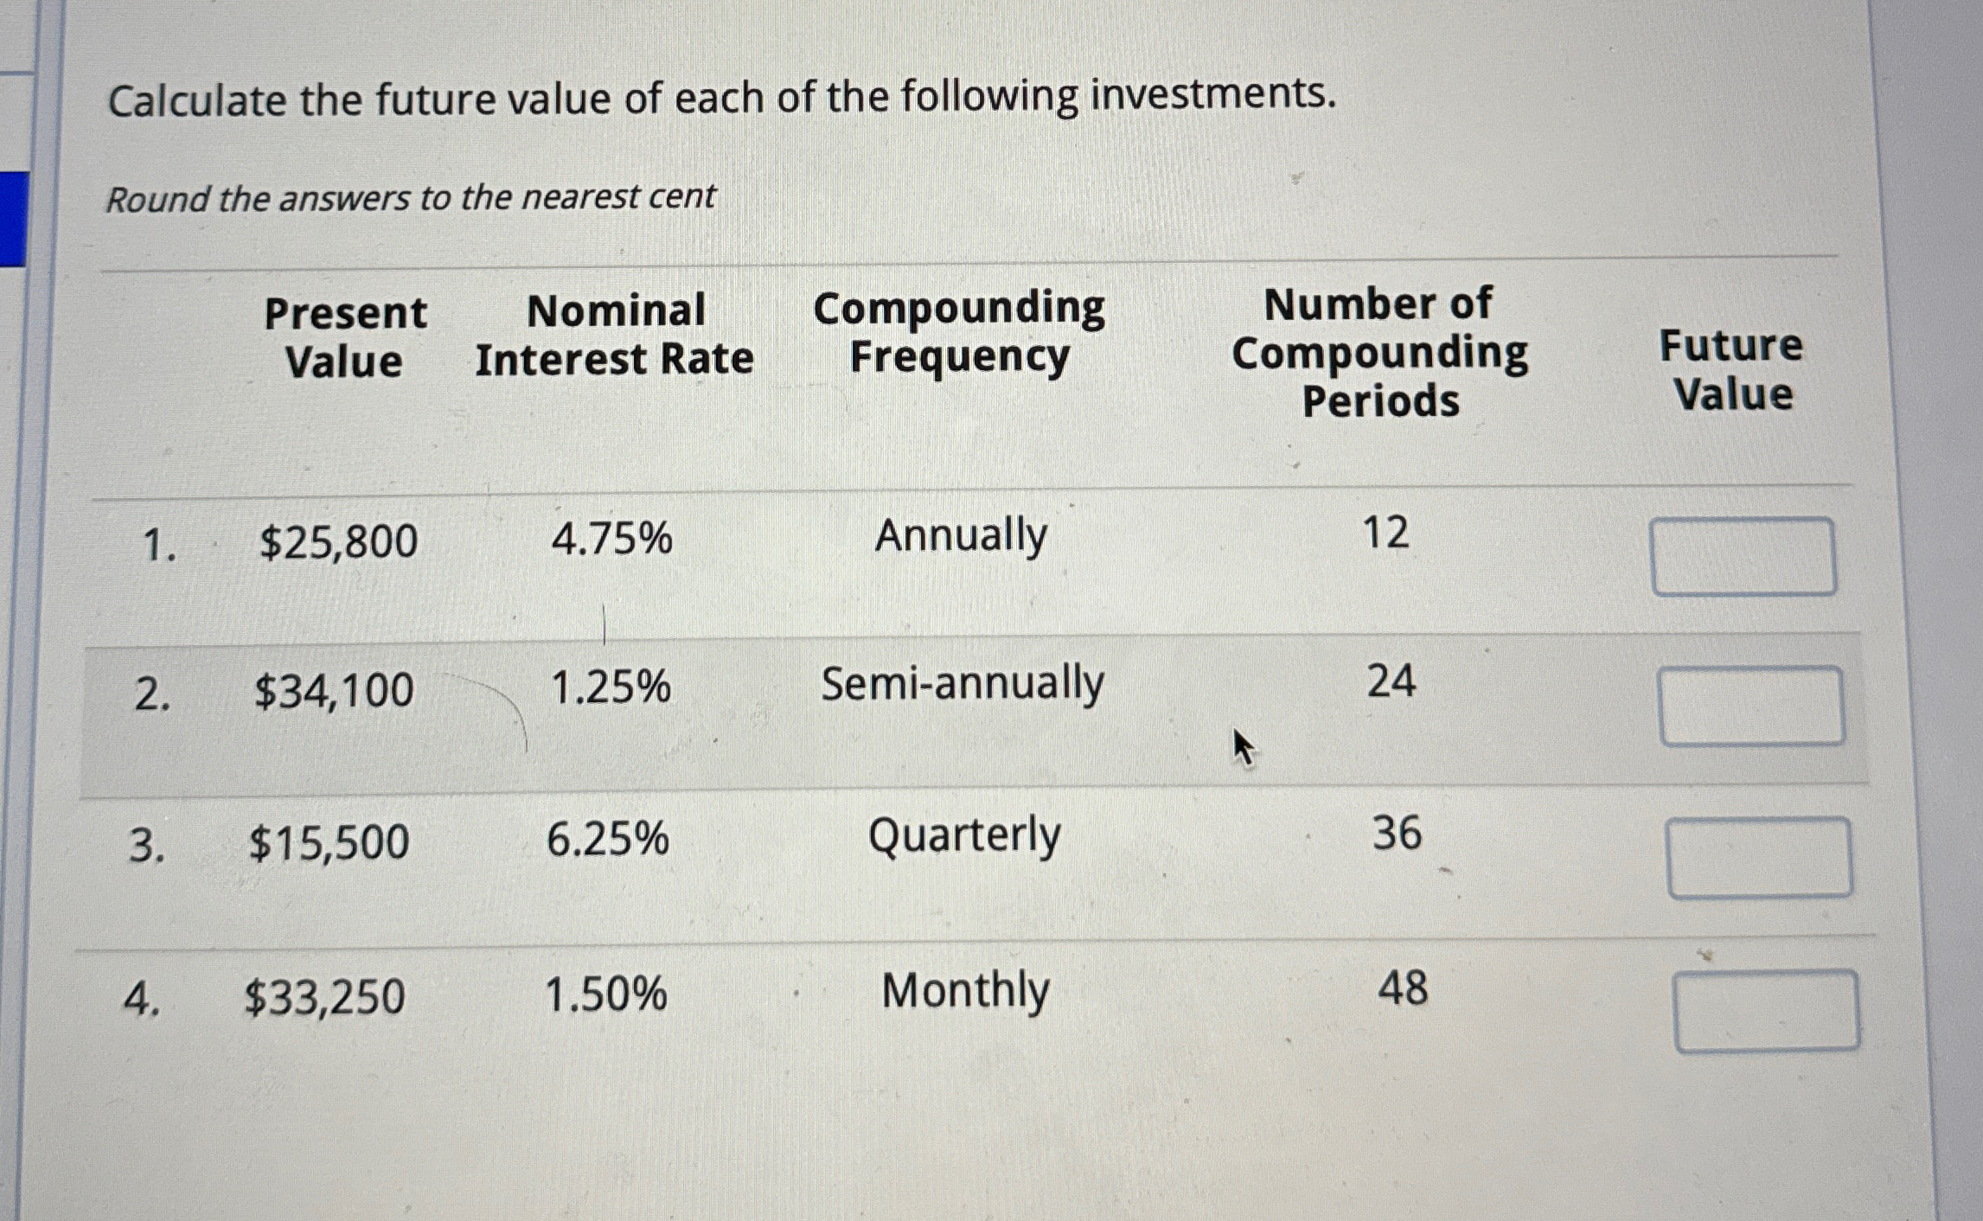Click the 'Round the answers to the nearest cent' note
The width and height of the screenshot is (1983, 1221).
click(x=411, y=198)
